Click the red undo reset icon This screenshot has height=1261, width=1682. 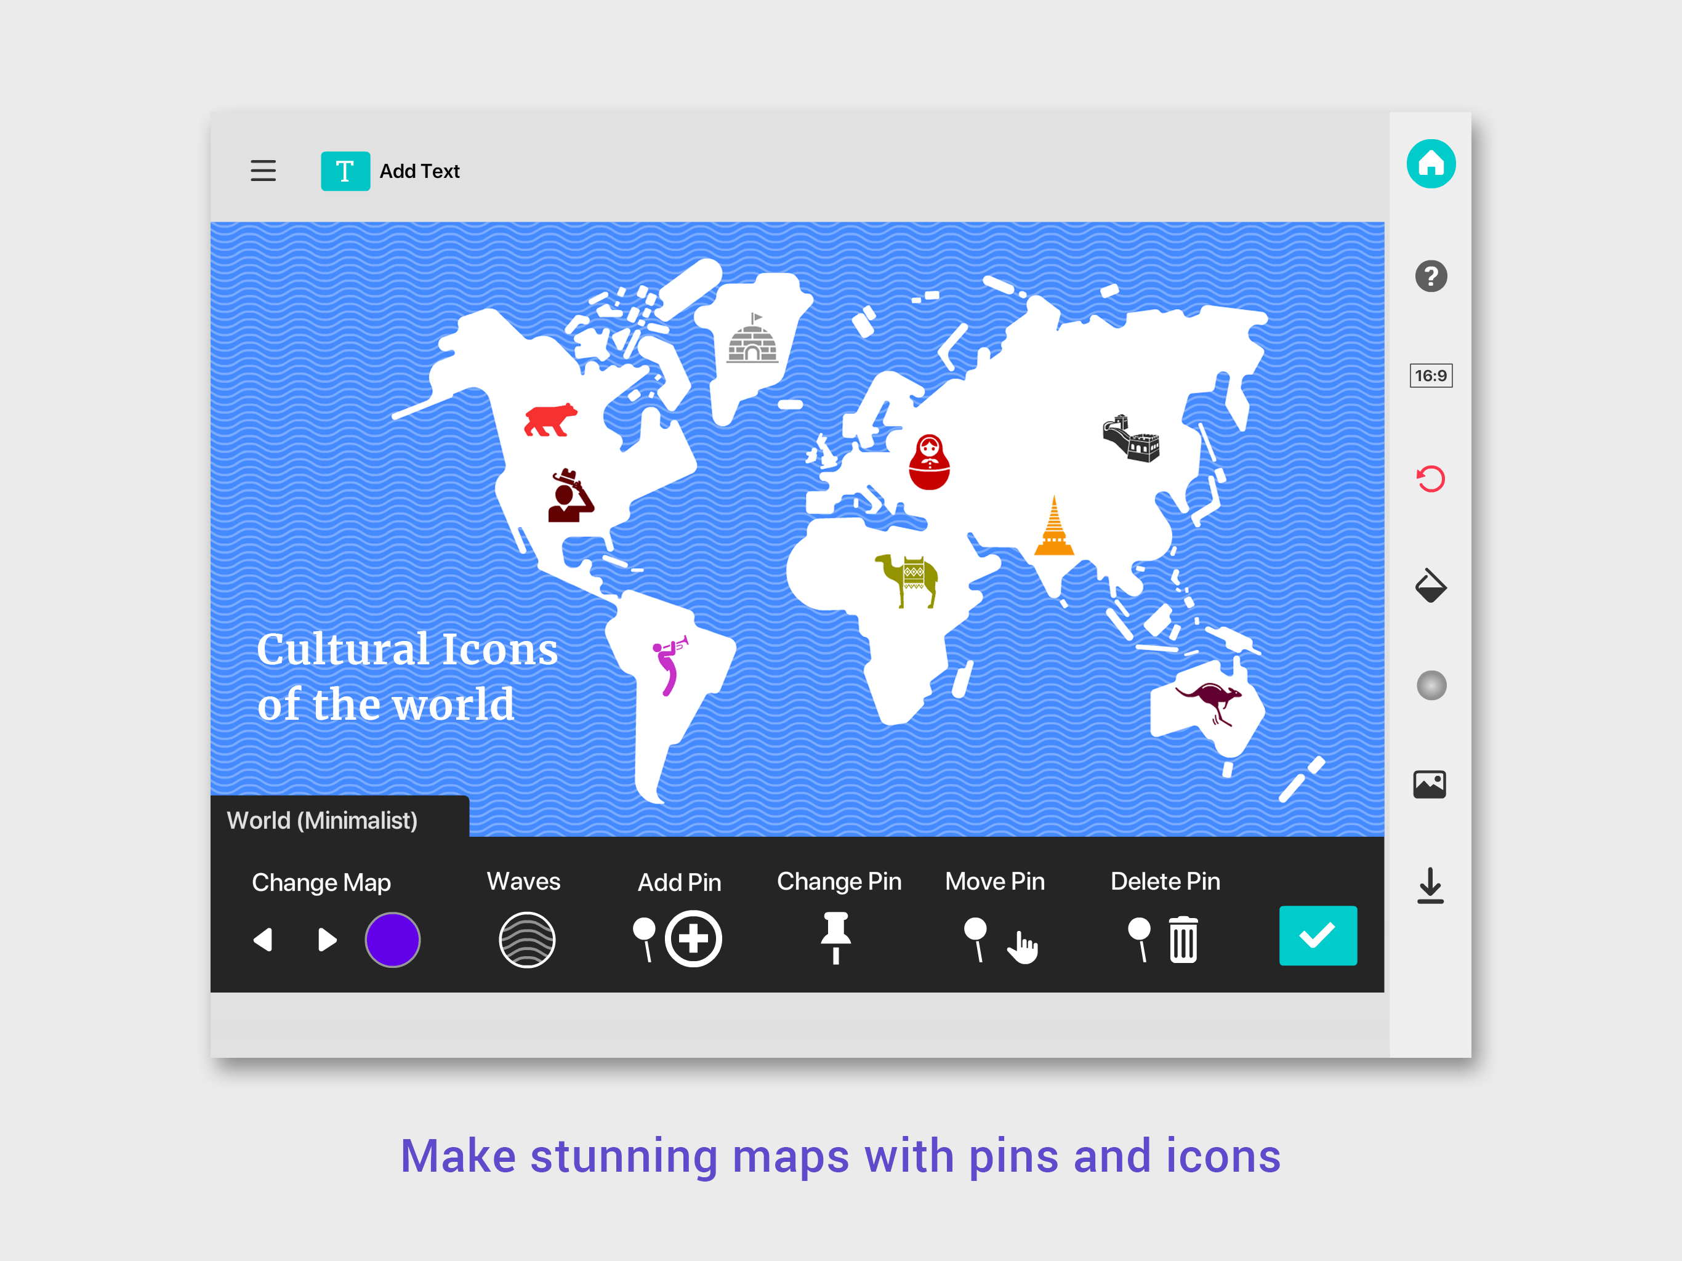pyautogui.click(x=1430, y=479)
